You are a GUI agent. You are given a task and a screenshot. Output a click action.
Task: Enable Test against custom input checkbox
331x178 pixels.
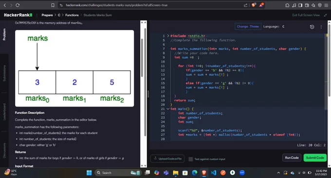191,159
